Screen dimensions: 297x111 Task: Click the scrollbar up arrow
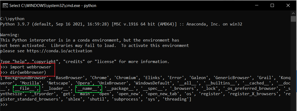[294, 13]
